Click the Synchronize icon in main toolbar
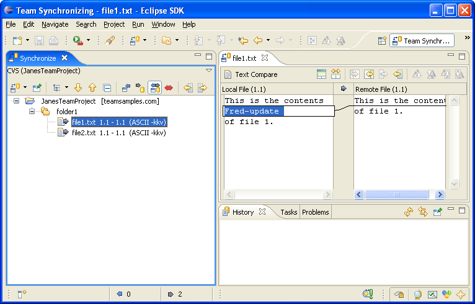Image resolution: width=475 pixels, height=304 pixels. tap(135, 40)
